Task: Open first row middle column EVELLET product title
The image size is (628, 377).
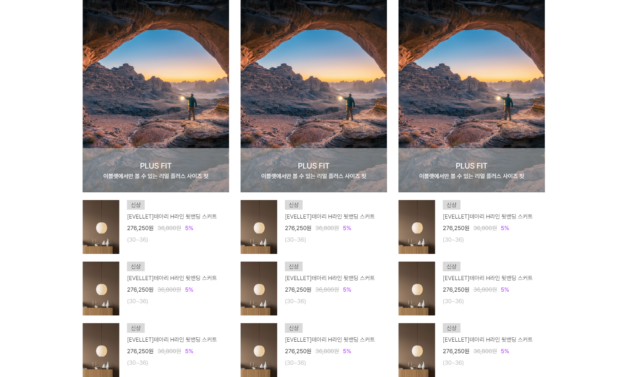Action: click(330, 217)
